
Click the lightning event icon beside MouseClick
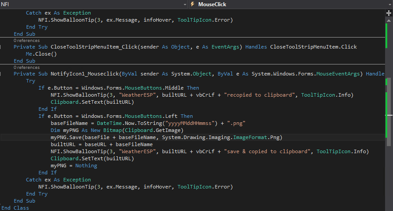pos(193,4)
